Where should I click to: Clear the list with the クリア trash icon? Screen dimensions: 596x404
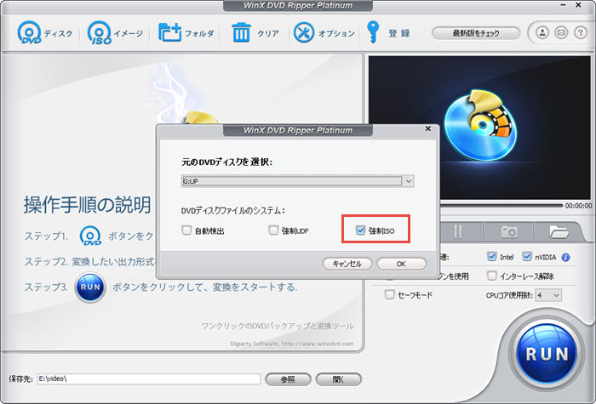click(x=255, y=32)
